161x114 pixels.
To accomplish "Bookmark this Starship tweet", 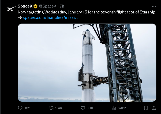I will tap(146, 108).
